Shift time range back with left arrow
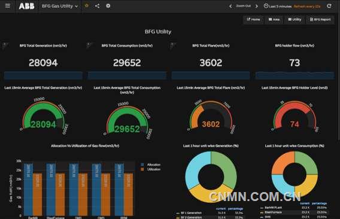340x219 pixels. (230, 7)
